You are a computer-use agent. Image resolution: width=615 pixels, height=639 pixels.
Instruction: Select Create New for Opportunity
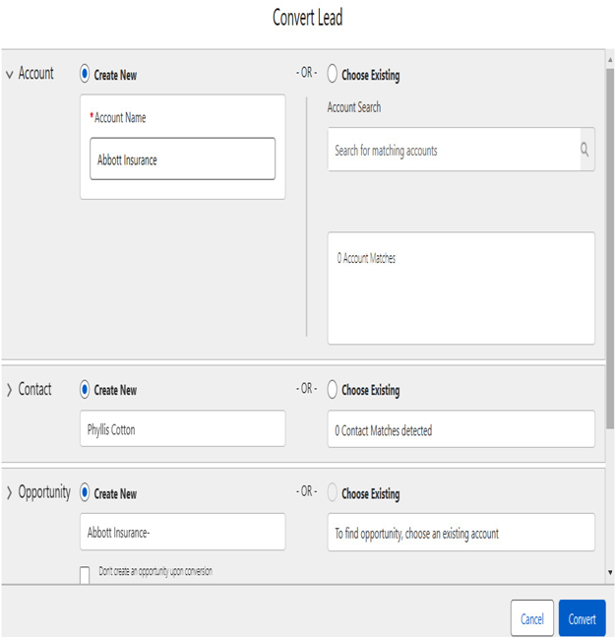[85, 492]
